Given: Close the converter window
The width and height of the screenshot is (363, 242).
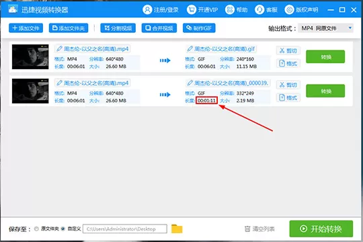Looking at the screenshot, I should point(354,9).
